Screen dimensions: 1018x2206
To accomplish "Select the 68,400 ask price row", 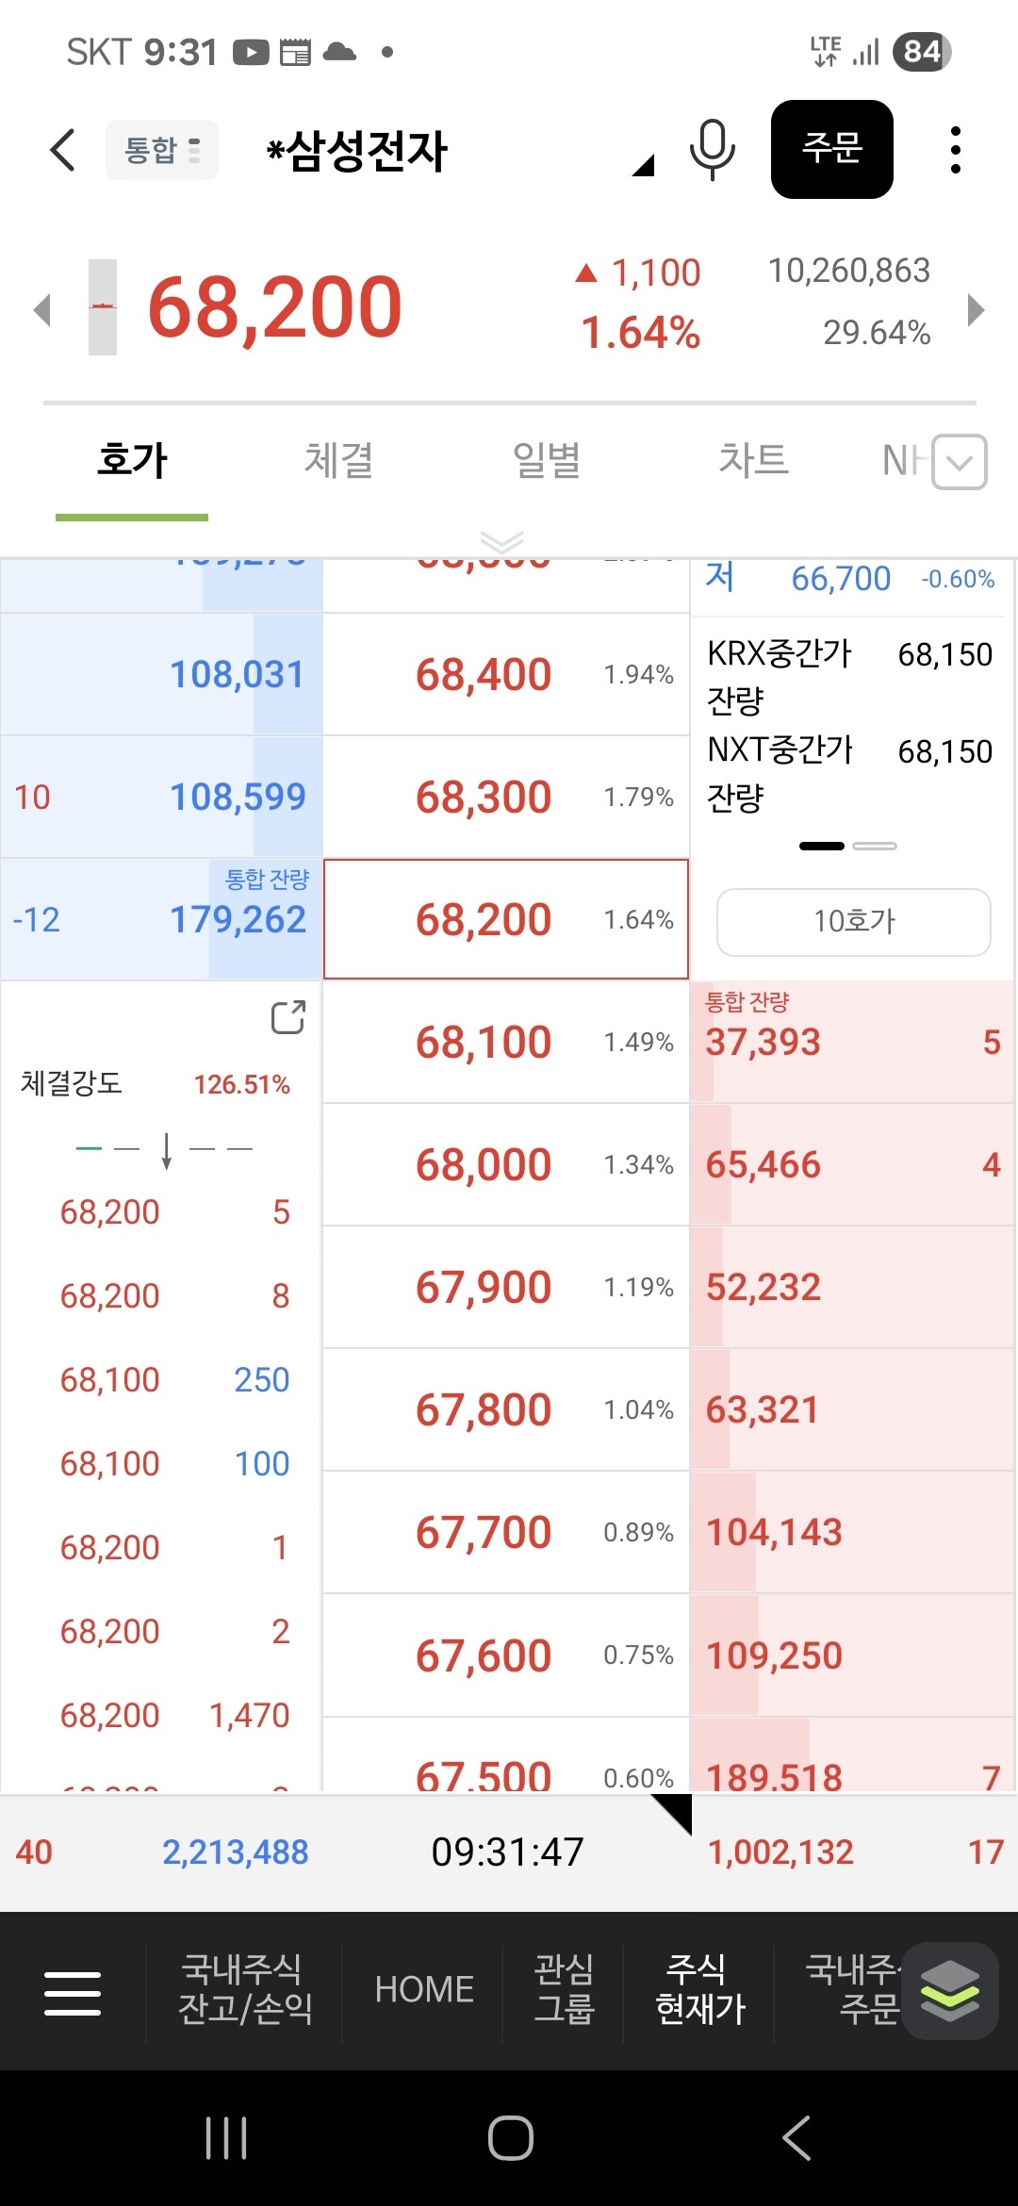I will click(505, 675).
